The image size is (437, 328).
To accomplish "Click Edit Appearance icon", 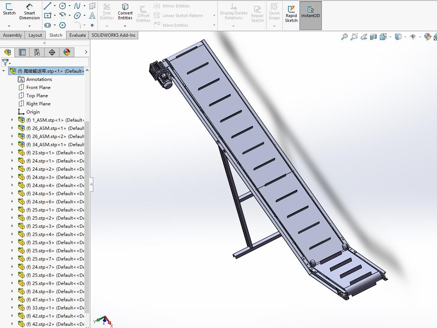I will coord(427,37).
